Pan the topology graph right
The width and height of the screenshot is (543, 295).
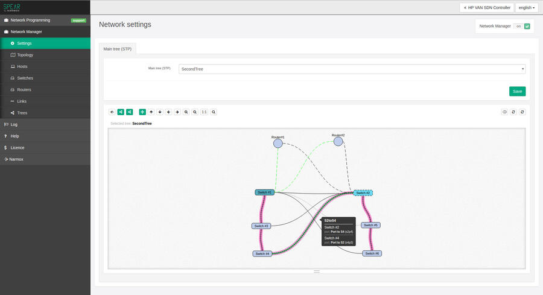(x=177, y=112)
